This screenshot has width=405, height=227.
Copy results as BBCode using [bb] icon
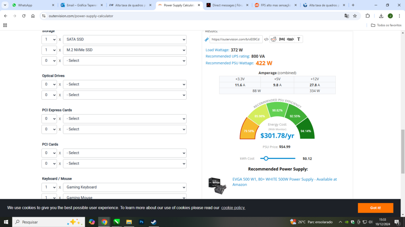pyautogui.click(x=282, y=39)
